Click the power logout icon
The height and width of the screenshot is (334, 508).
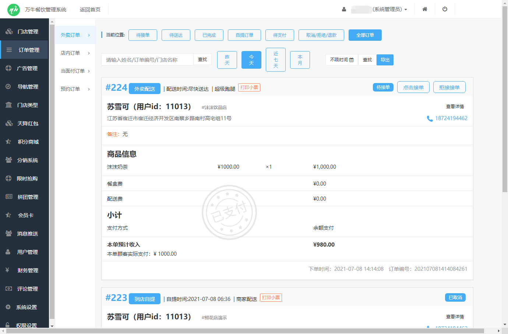[x=445, y=9]
